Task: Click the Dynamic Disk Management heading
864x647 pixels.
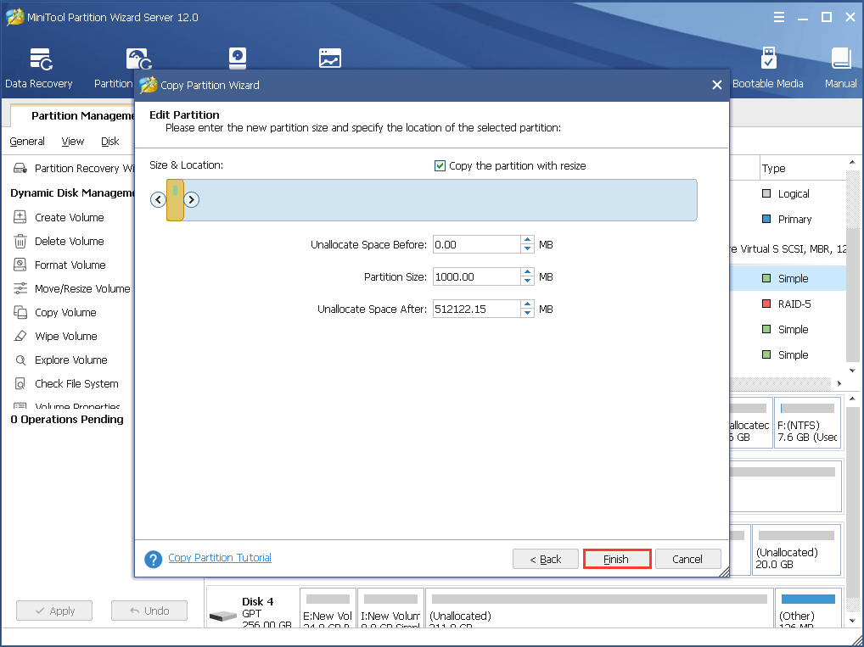Action: 72,192
